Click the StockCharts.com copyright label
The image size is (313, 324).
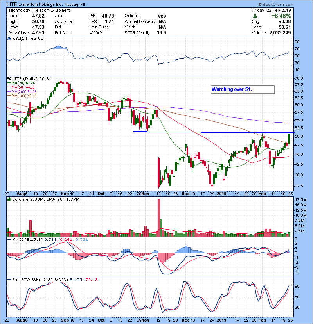(276, 4)
